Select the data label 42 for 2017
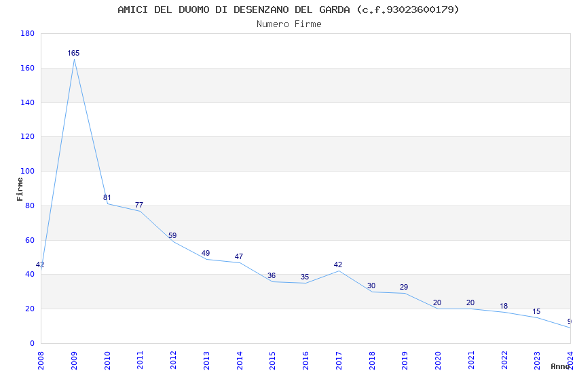The height and width of the screenshot is (373, 577). (338, 264)
